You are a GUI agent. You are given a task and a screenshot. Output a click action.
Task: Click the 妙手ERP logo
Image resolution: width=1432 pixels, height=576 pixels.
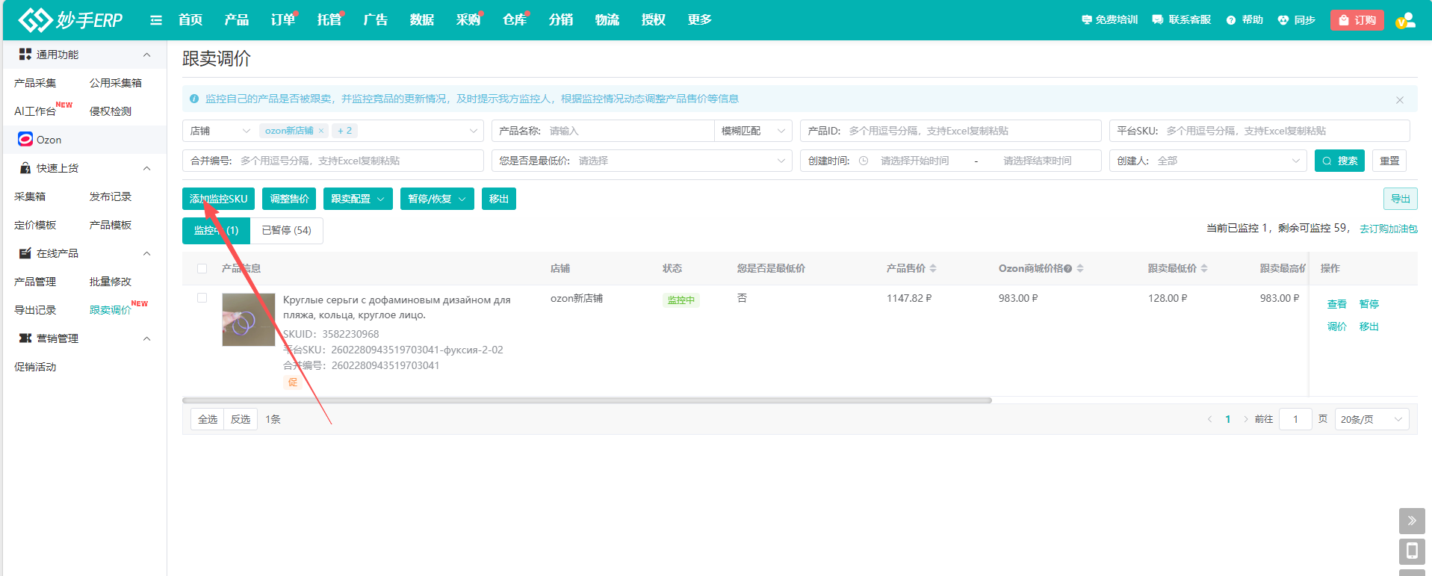(70, 20)
